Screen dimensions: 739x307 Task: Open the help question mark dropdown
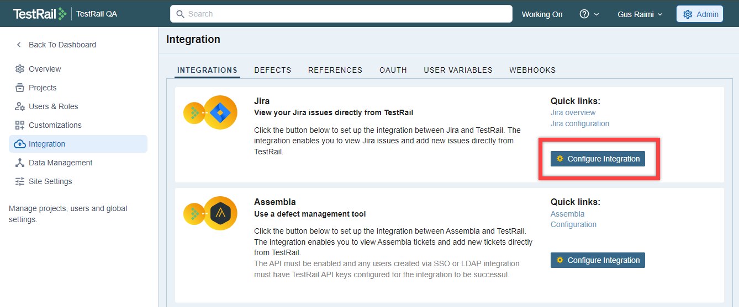pyautogui.click(x=589, y=14)
